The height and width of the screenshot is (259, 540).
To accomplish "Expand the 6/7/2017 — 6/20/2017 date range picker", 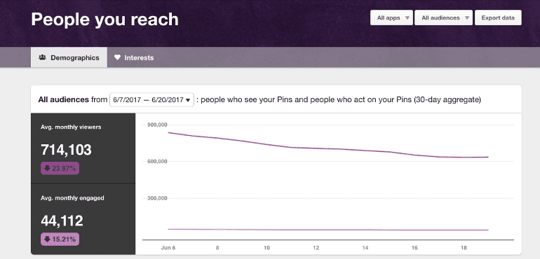I will tap(151, 99).
